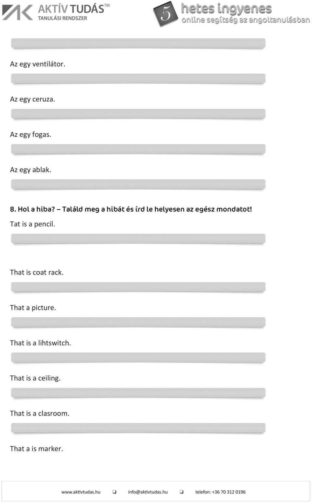
Task: Click the answer field below 'That is a lihtswitch.'
Action: pos(138,357)
